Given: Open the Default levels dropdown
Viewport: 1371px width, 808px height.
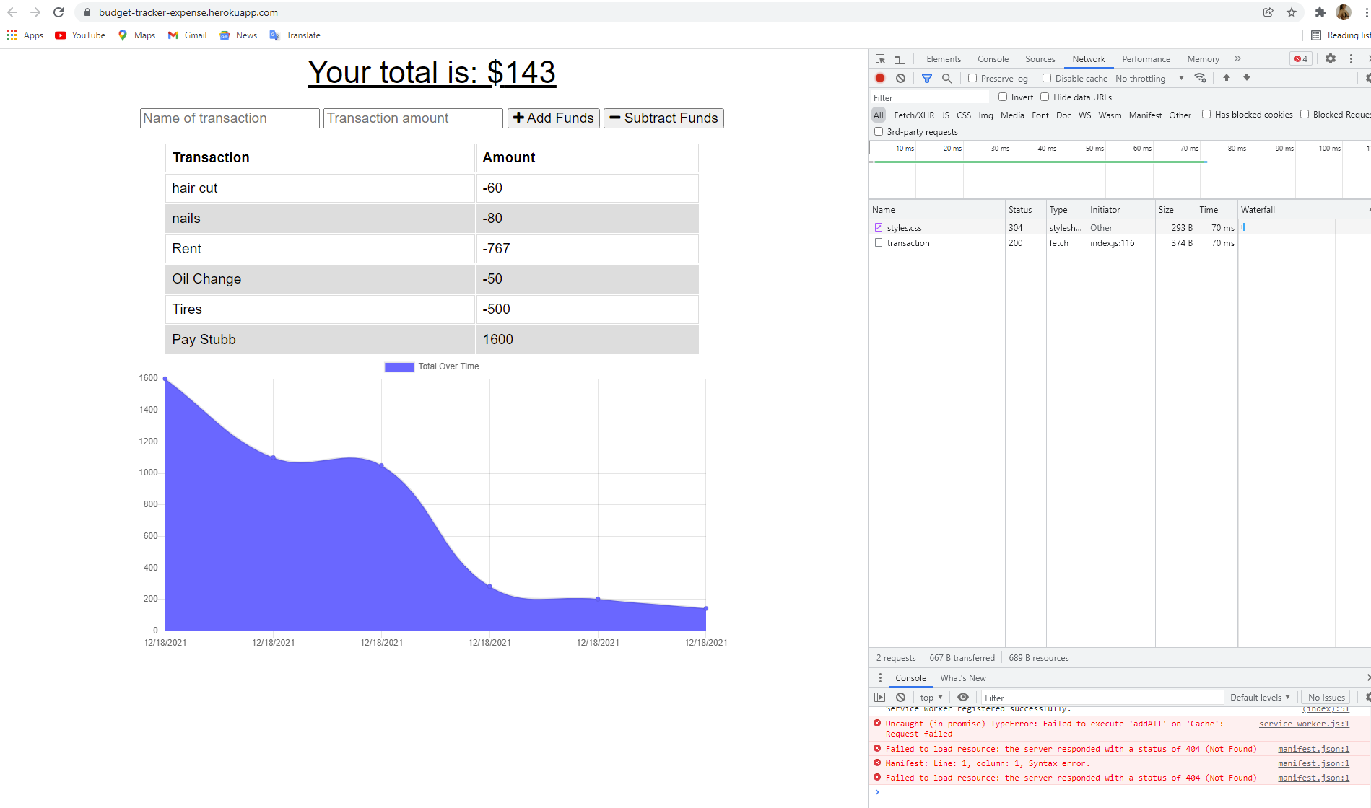Looking at the screenshot, I should pyautogui.click(x=1259, y=696).
